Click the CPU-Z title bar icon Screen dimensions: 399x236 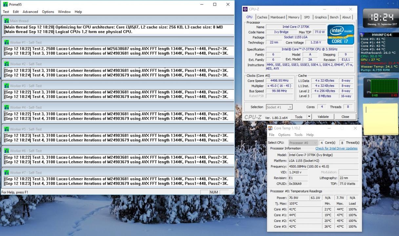(246, 9)
